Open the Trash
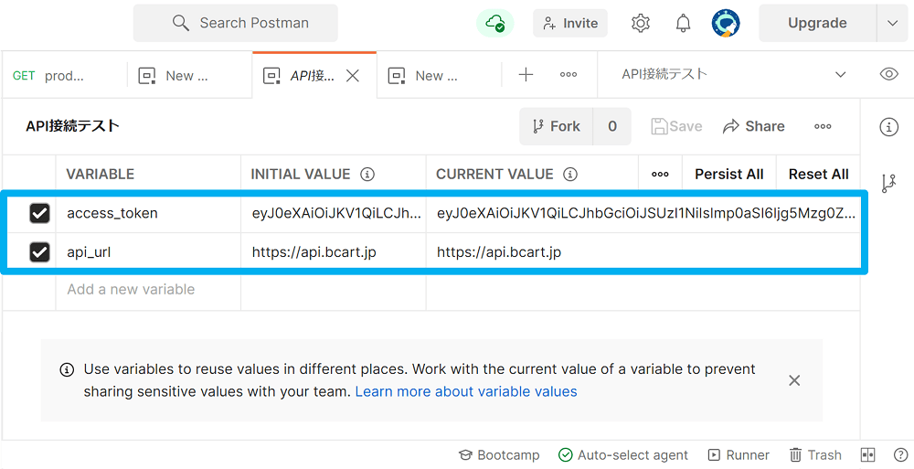Viewport: 914px width, 469px height. (815, 455)
